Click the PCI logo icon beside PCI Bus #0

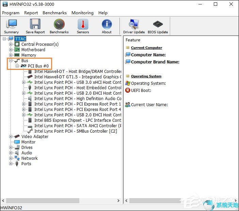23,66
